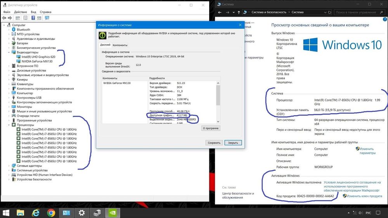Click the Закрыть button
Image resolution: width=388 pixels, height=218 pixels.
click(x=233, y=143)
